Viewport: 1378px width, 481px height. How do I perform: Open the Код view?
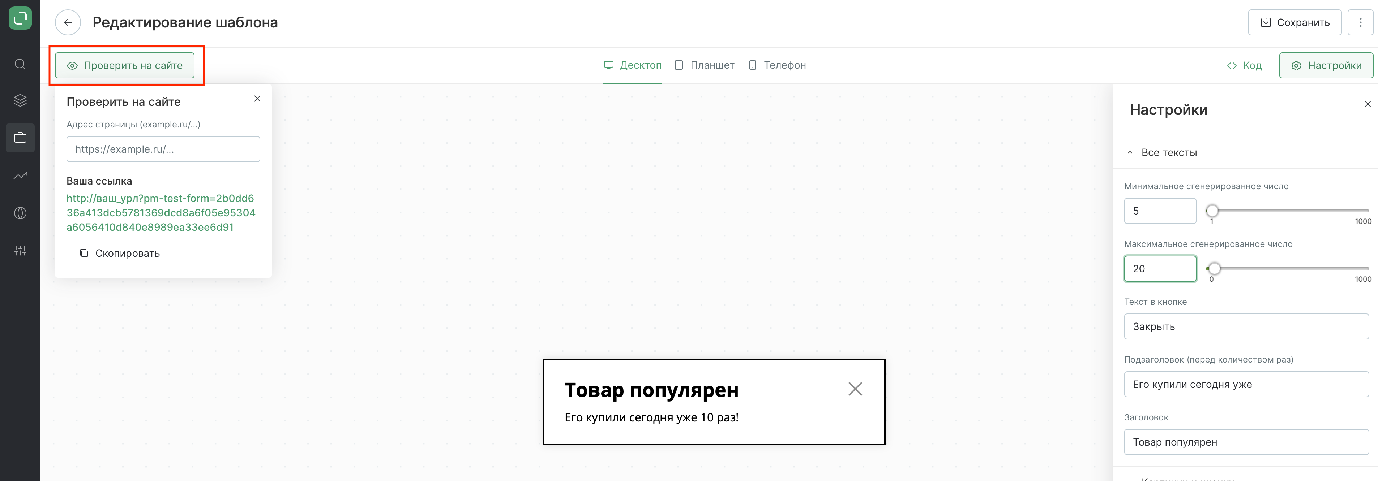[1244, 65]
